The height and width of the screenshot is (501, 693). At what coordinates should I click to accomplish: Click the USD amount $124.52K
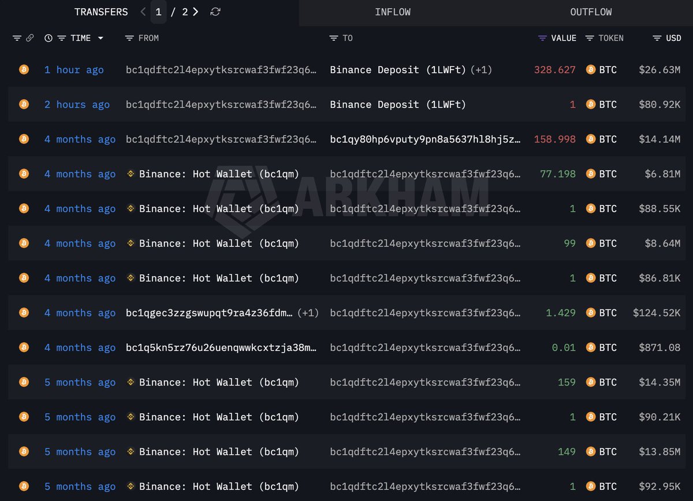(657, 313)
